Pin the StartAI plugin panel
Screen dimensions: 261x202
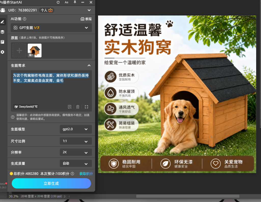click(75, 2)
